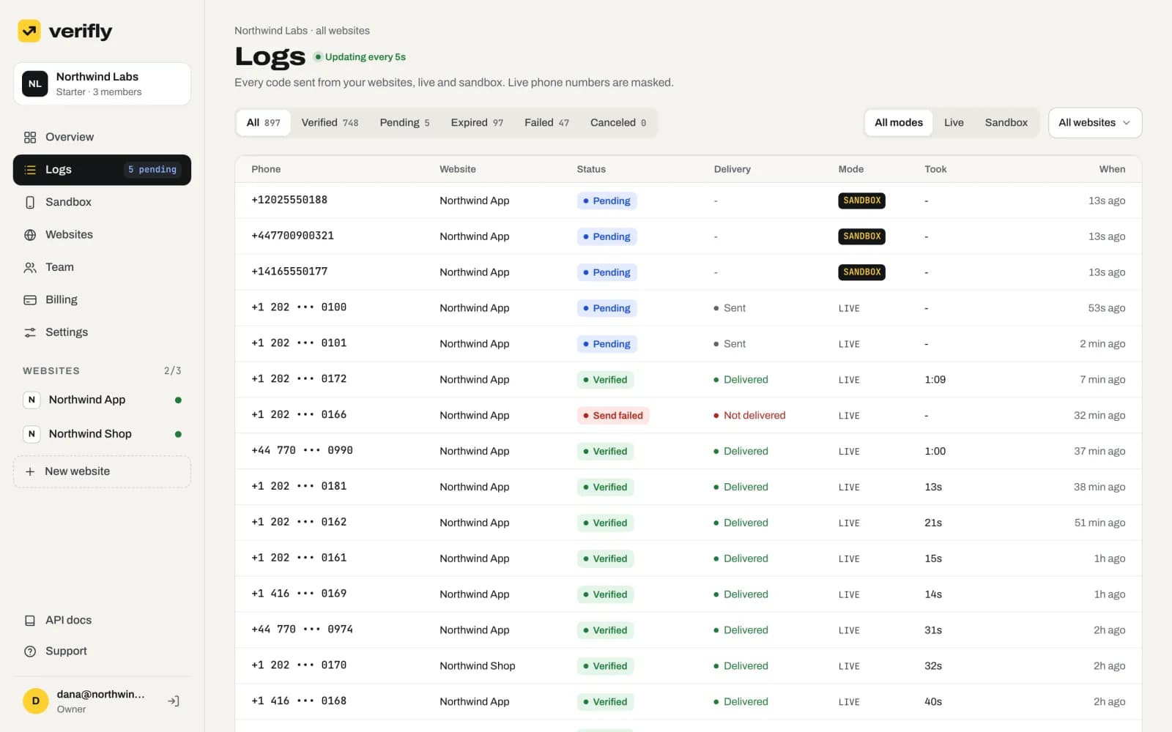
Task: Click the Logs list icon in sidebar
Action: (30, 170)
